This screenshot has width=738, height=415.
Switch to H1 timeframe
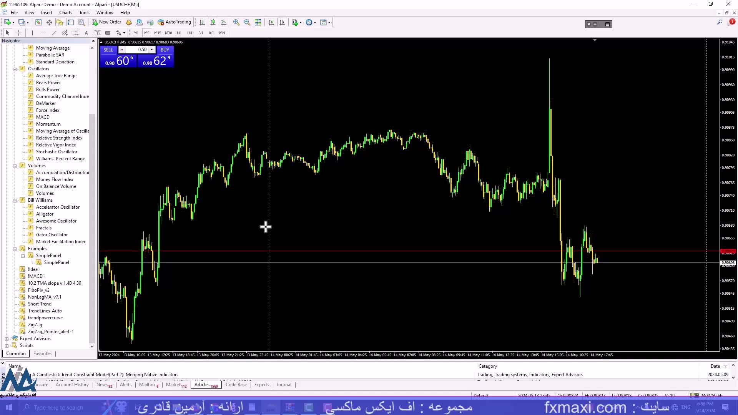pyautogui.click(x=179, y=33)
